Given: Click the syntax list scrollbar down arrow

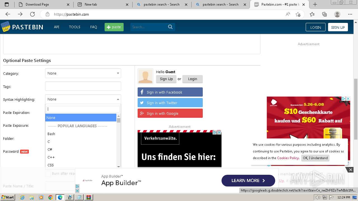Looking at the screenshot, I should pos(119,166).
